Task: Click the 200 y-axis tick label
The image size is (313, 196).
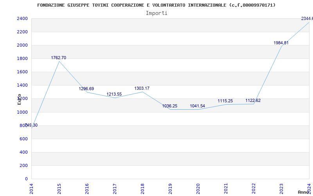Action: [23, 165]
